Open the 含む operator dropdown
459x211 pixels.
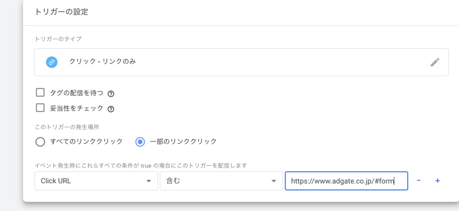(221, 181)
